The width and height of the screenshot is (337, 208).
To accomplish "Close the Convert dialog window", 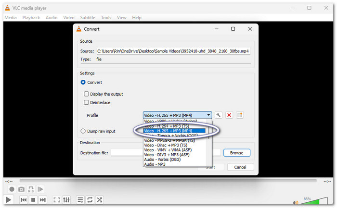I will [x=250, y=29].
